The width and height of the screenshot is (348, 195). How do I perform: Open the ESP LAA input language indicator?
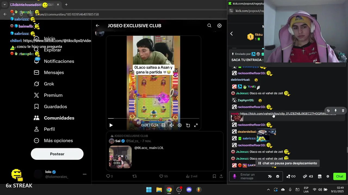coord(306,190)
